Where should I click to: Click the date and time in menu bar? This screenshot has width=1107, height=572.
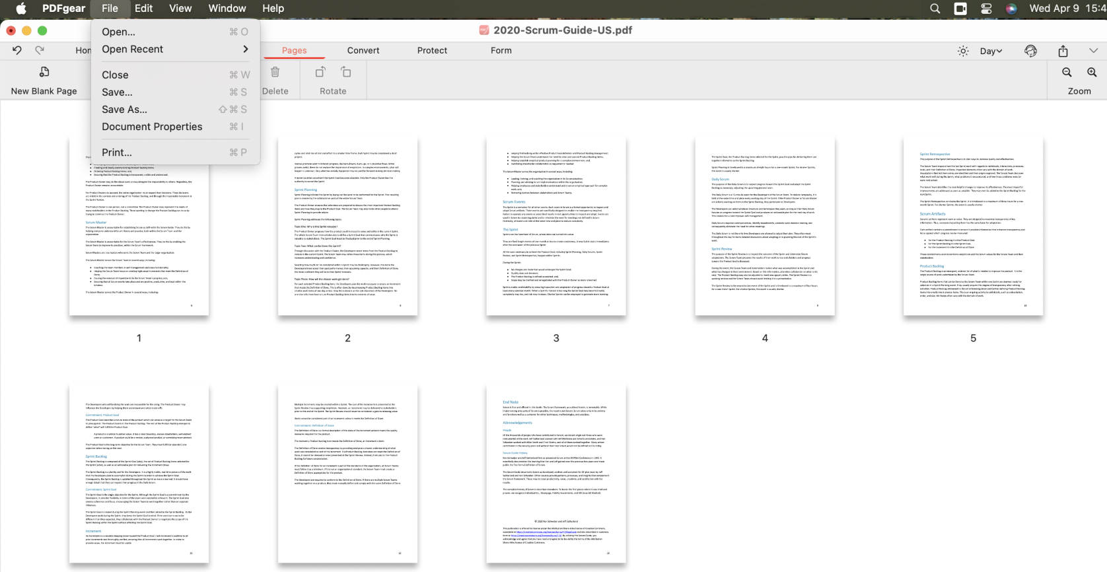1067,9
